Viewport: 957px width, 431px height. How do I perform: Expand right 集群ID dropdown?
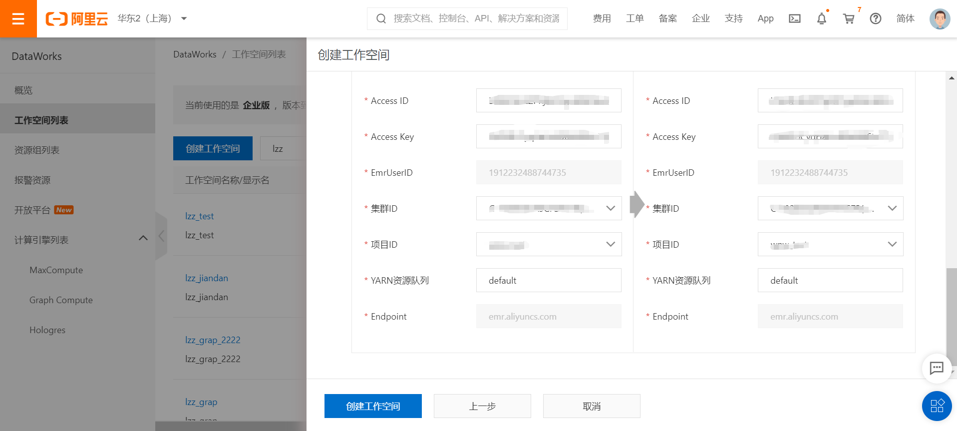[x=892, y=208]
